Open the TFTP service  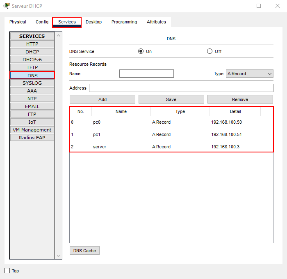pyautogui.click(x=32, y=67)
